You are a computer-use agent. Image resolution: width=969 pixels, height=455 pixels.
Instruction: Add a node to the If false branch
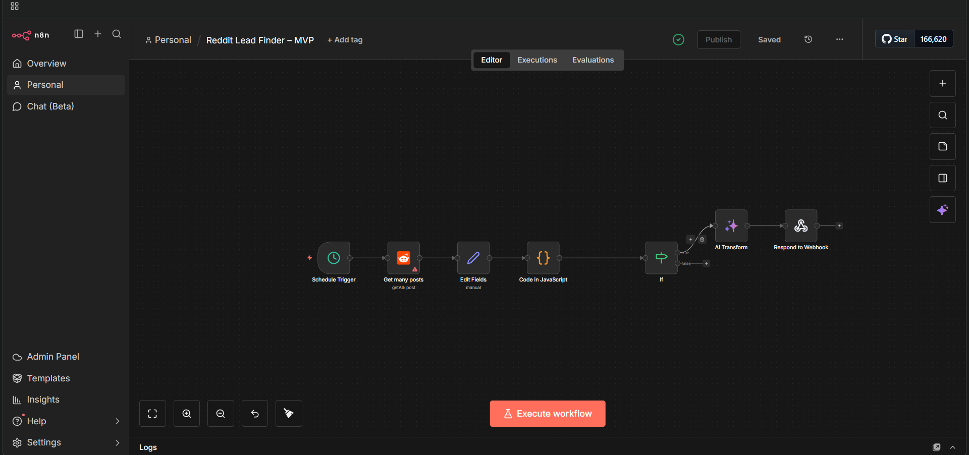[x=707, y=263]
